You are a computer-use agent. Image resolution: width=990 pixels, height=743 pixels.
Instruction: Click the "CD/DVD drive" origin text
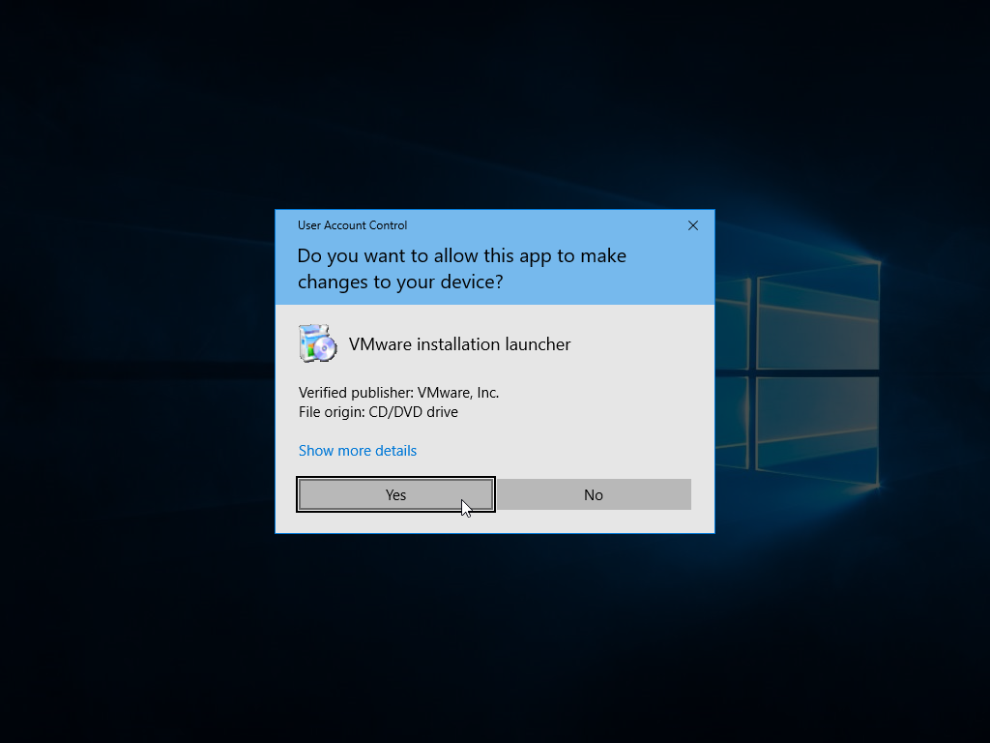coord(413,412)
